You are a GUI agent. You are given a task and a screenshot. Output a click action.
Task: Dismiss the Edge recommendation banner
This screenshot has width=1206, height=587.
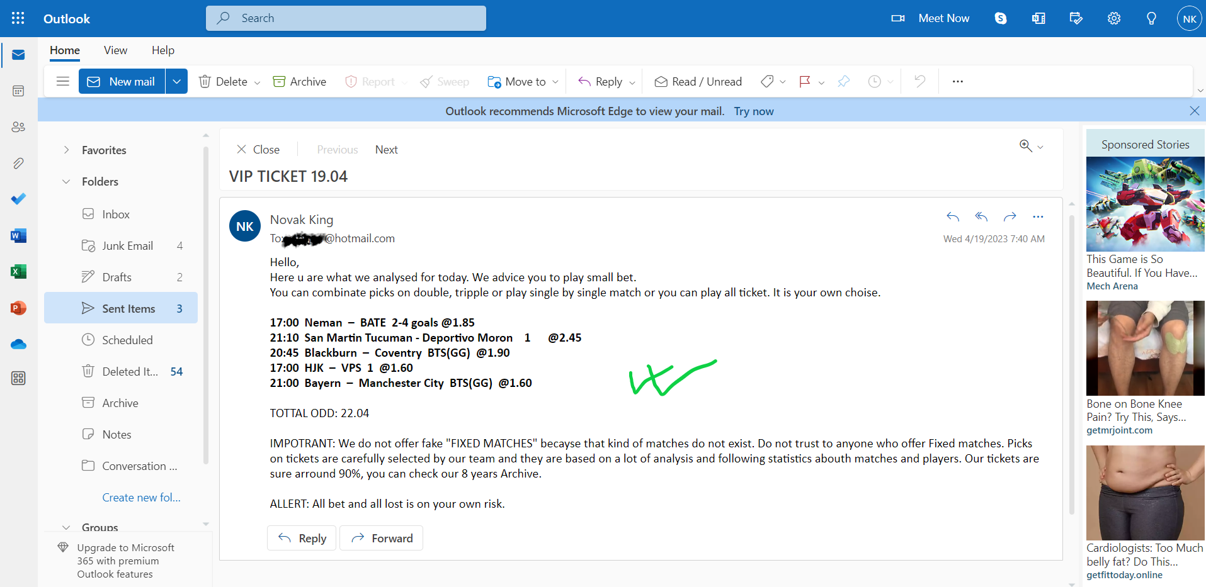[x=1194, y=111]
